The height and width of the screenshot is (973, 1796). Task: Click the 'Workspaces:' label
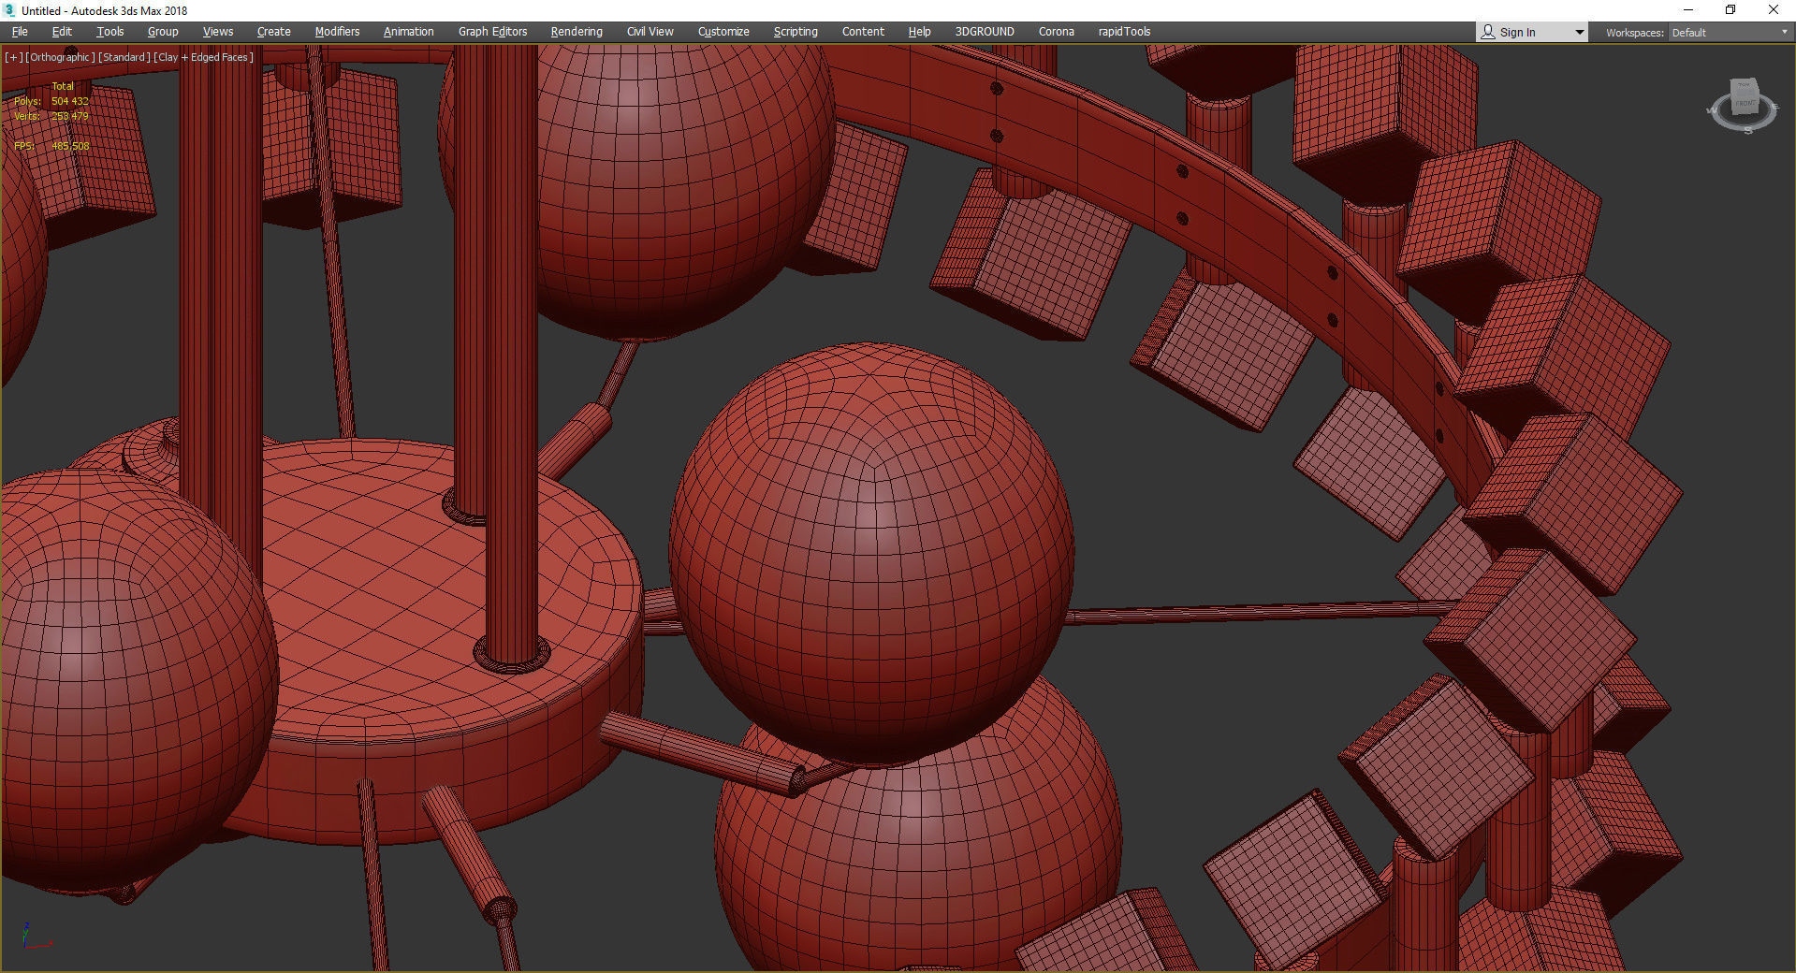[x=1635, y=33]
